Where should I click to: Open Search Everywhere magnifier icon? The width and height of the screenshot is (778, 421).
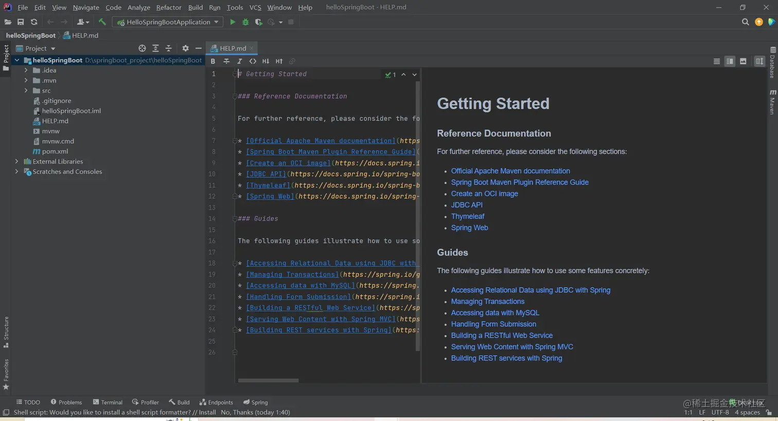(745, 22)
